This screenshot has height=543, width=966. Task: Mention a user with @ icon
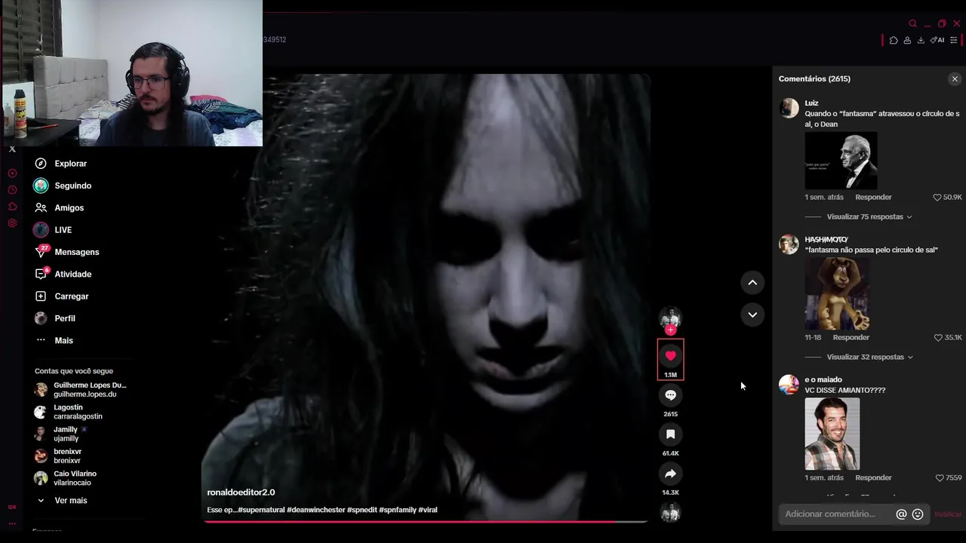(x=901, y=514)
